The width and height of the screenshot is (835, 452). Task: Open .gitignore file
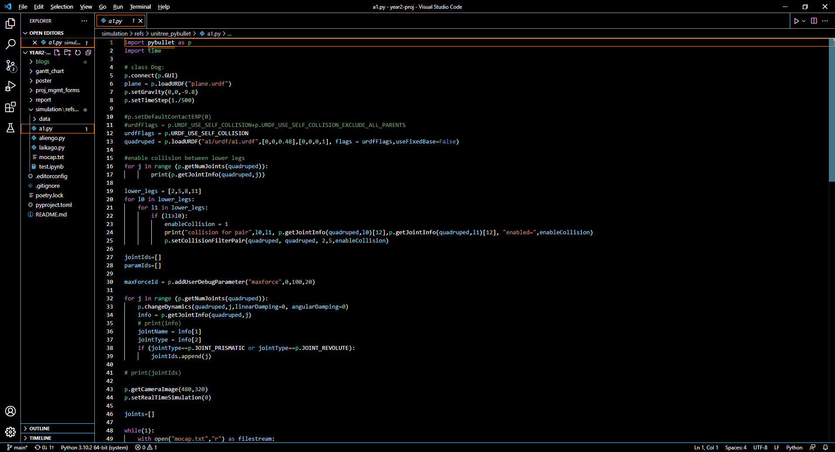click(57, 186)
